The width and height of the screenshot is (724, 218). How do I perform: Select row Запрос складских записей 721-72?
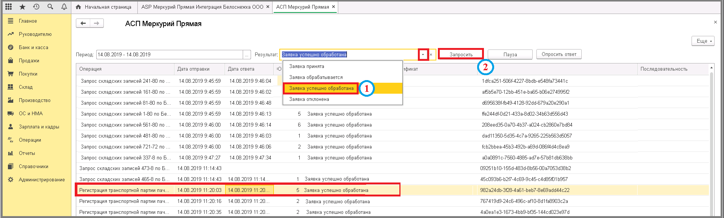[125, 147]
